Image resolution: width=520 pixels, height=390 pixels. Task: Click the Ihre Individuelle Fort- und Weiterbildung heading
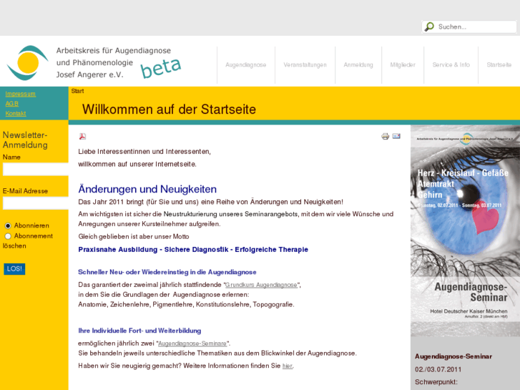(x=139, y=331)
